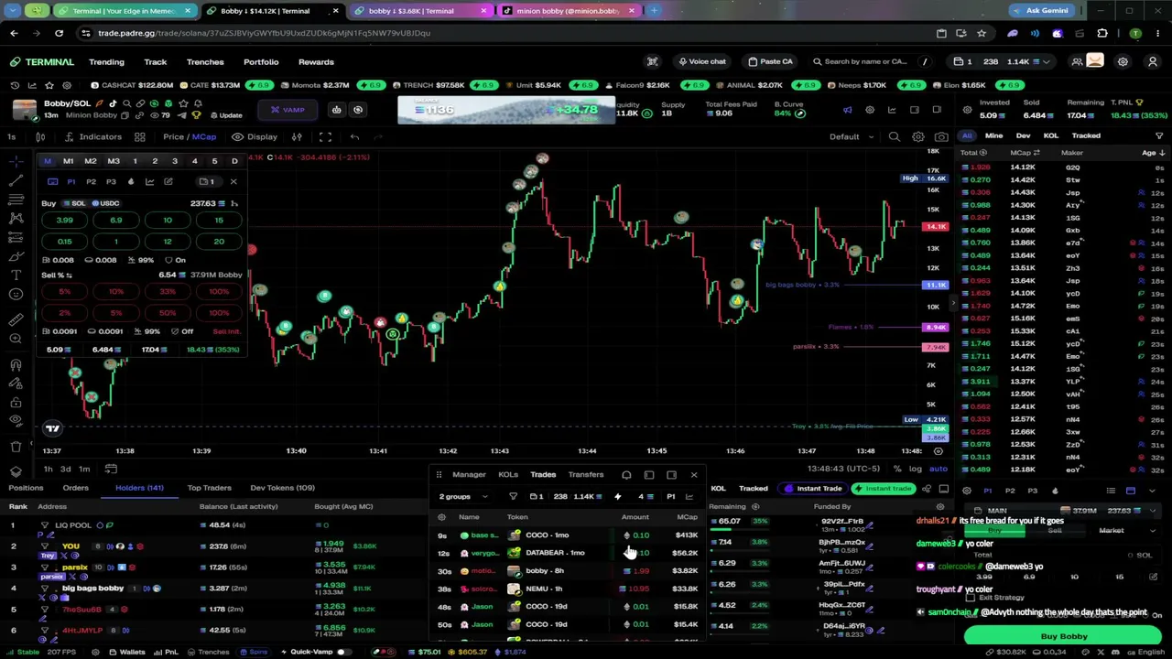The image size is (1172, 659).
Task: Toggle fullscreen chart mode
Action: pos(325,137)
